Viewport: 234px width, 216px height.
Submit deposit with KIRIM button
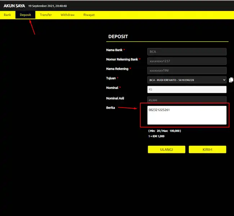[x=207, y=149]
